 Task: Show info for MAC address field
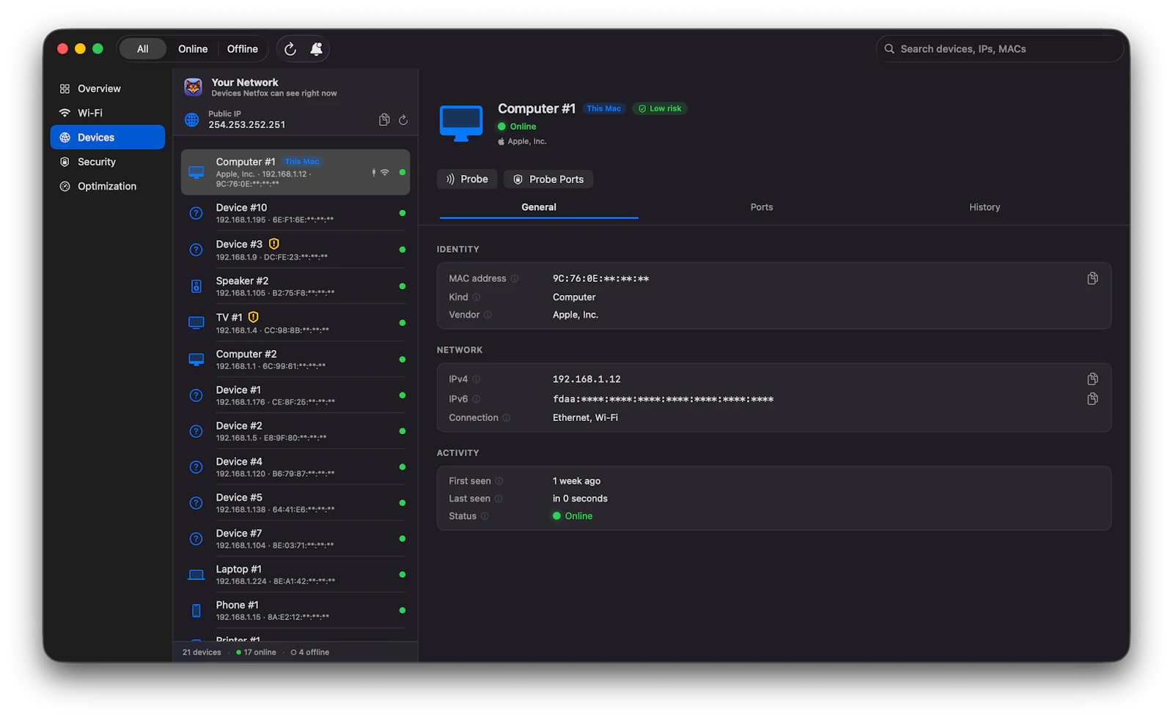pyautogui.click(x=515, y=278)
